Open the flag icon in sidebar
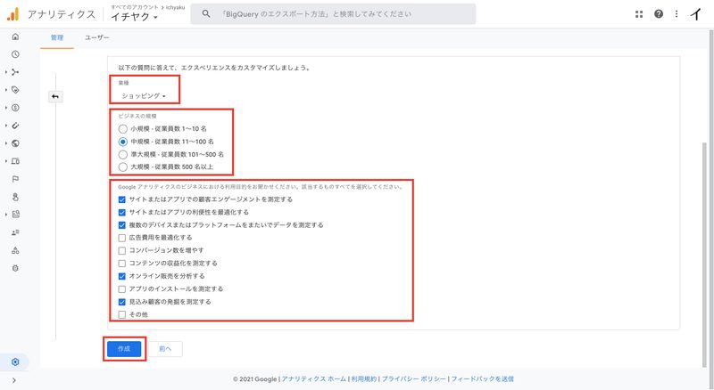The width and height of the screenshot is (714, 390). tap(15, 179)
